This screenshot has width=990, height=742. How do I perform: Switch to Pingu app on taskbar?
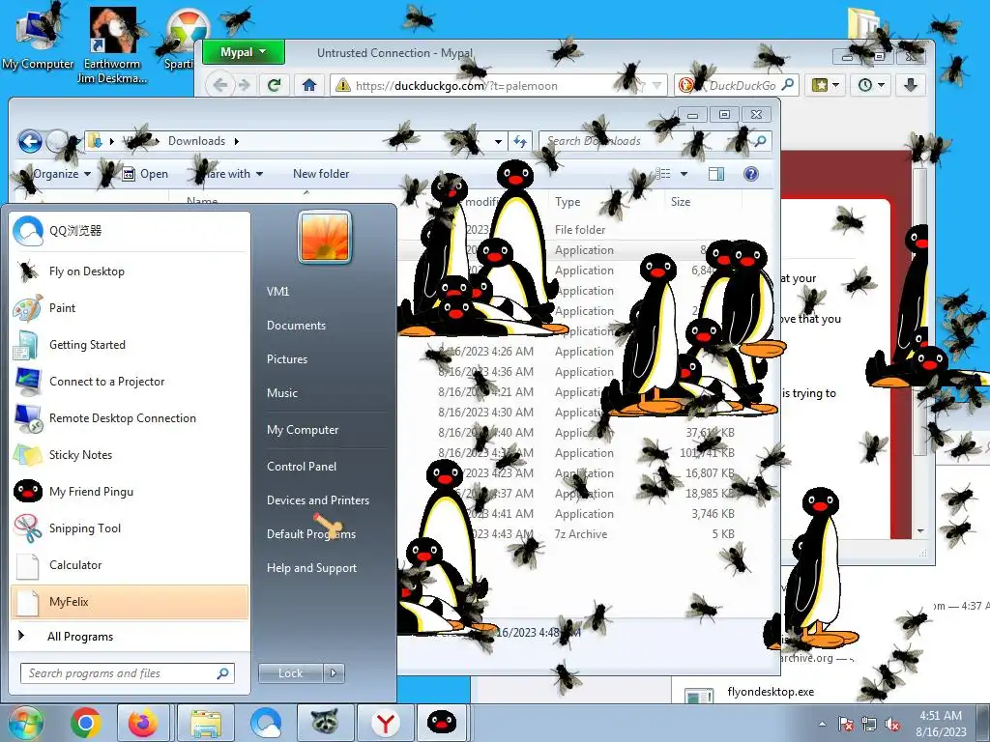coord(441,723)
